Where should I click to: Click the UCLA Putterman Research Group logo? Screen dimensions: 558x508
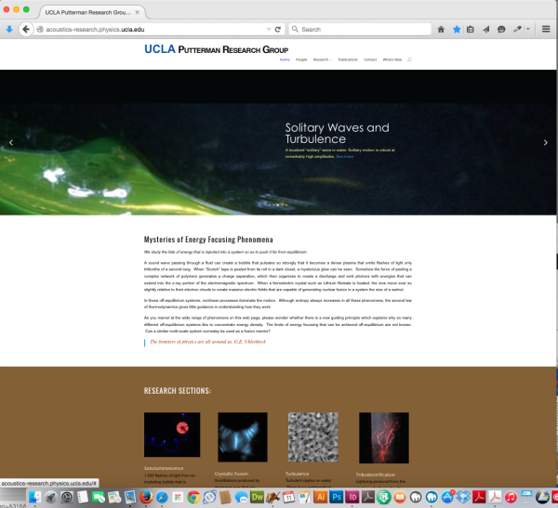[216, 49]
